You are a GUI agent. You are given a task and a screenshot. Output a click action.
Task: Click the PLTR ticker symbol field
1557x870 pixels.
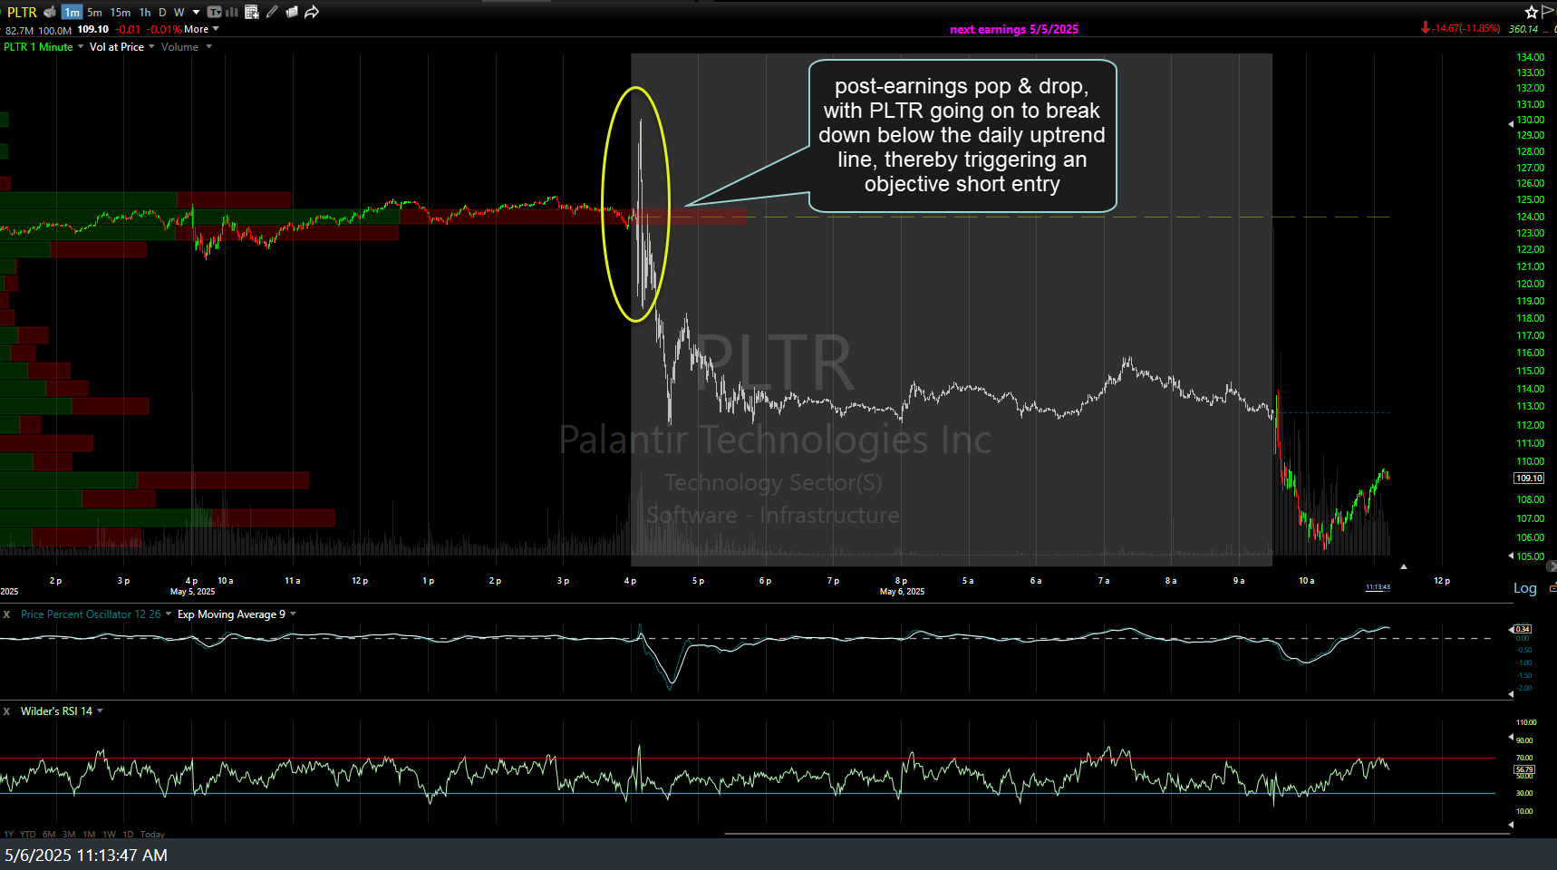coord(22,12)
